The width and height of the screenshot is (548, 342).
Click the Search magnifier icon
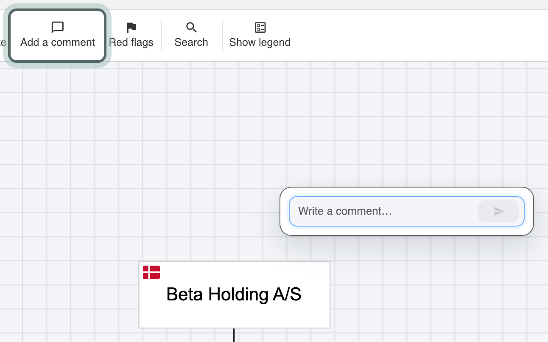click(191, 28)
